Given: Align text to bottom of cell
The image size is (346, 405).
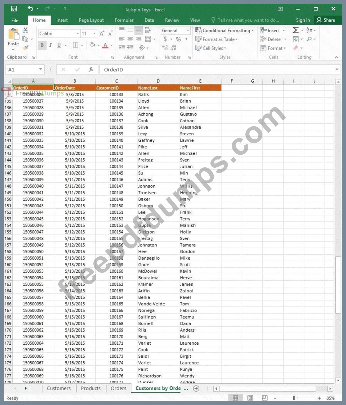Looking at the screenshot, I should [x=138, y=30].
